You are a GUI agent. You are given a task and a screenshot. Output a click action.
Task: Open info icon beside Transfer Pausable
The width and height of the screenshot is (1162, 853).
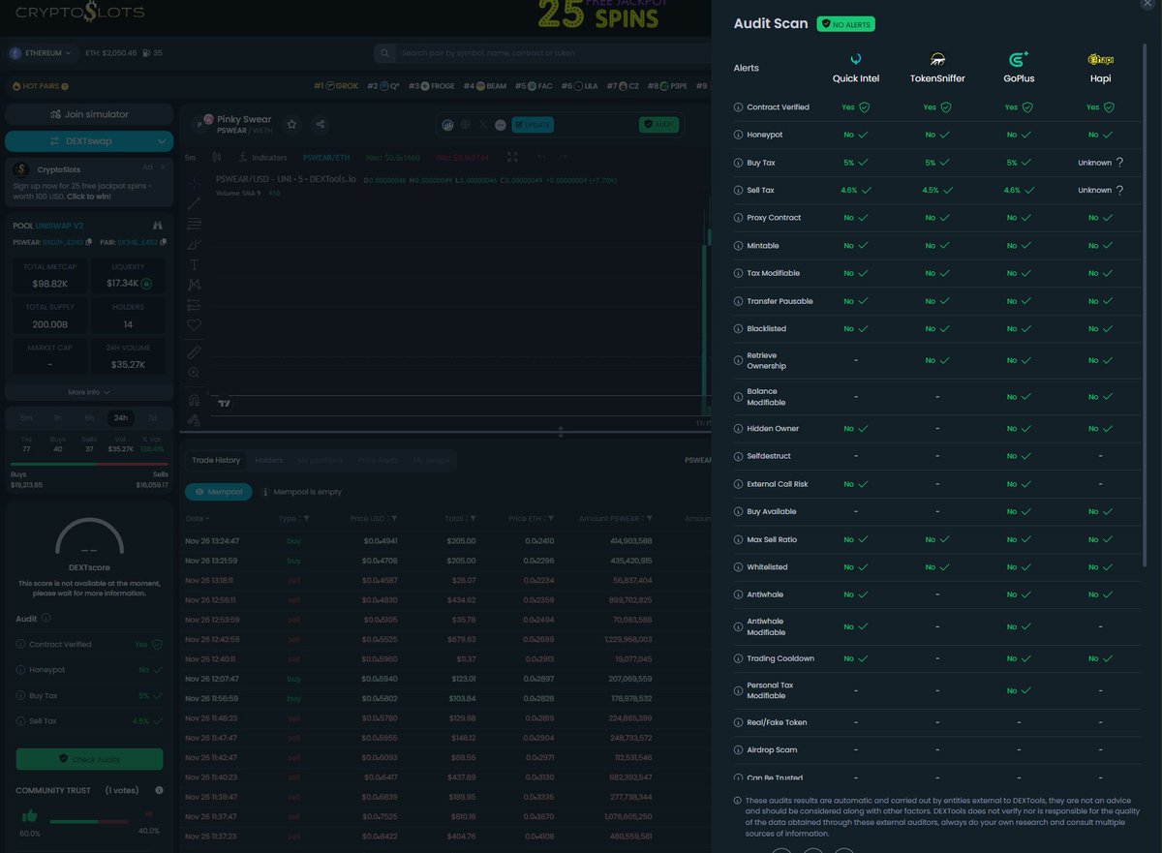pyautogui.click(x=738, y=301)
